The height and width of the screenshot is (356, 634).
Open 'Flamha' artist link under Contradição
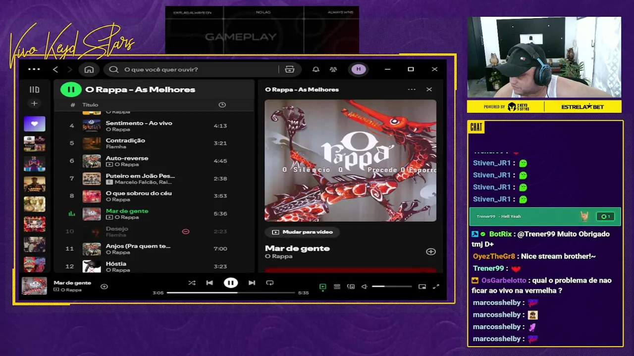[115, 147]
